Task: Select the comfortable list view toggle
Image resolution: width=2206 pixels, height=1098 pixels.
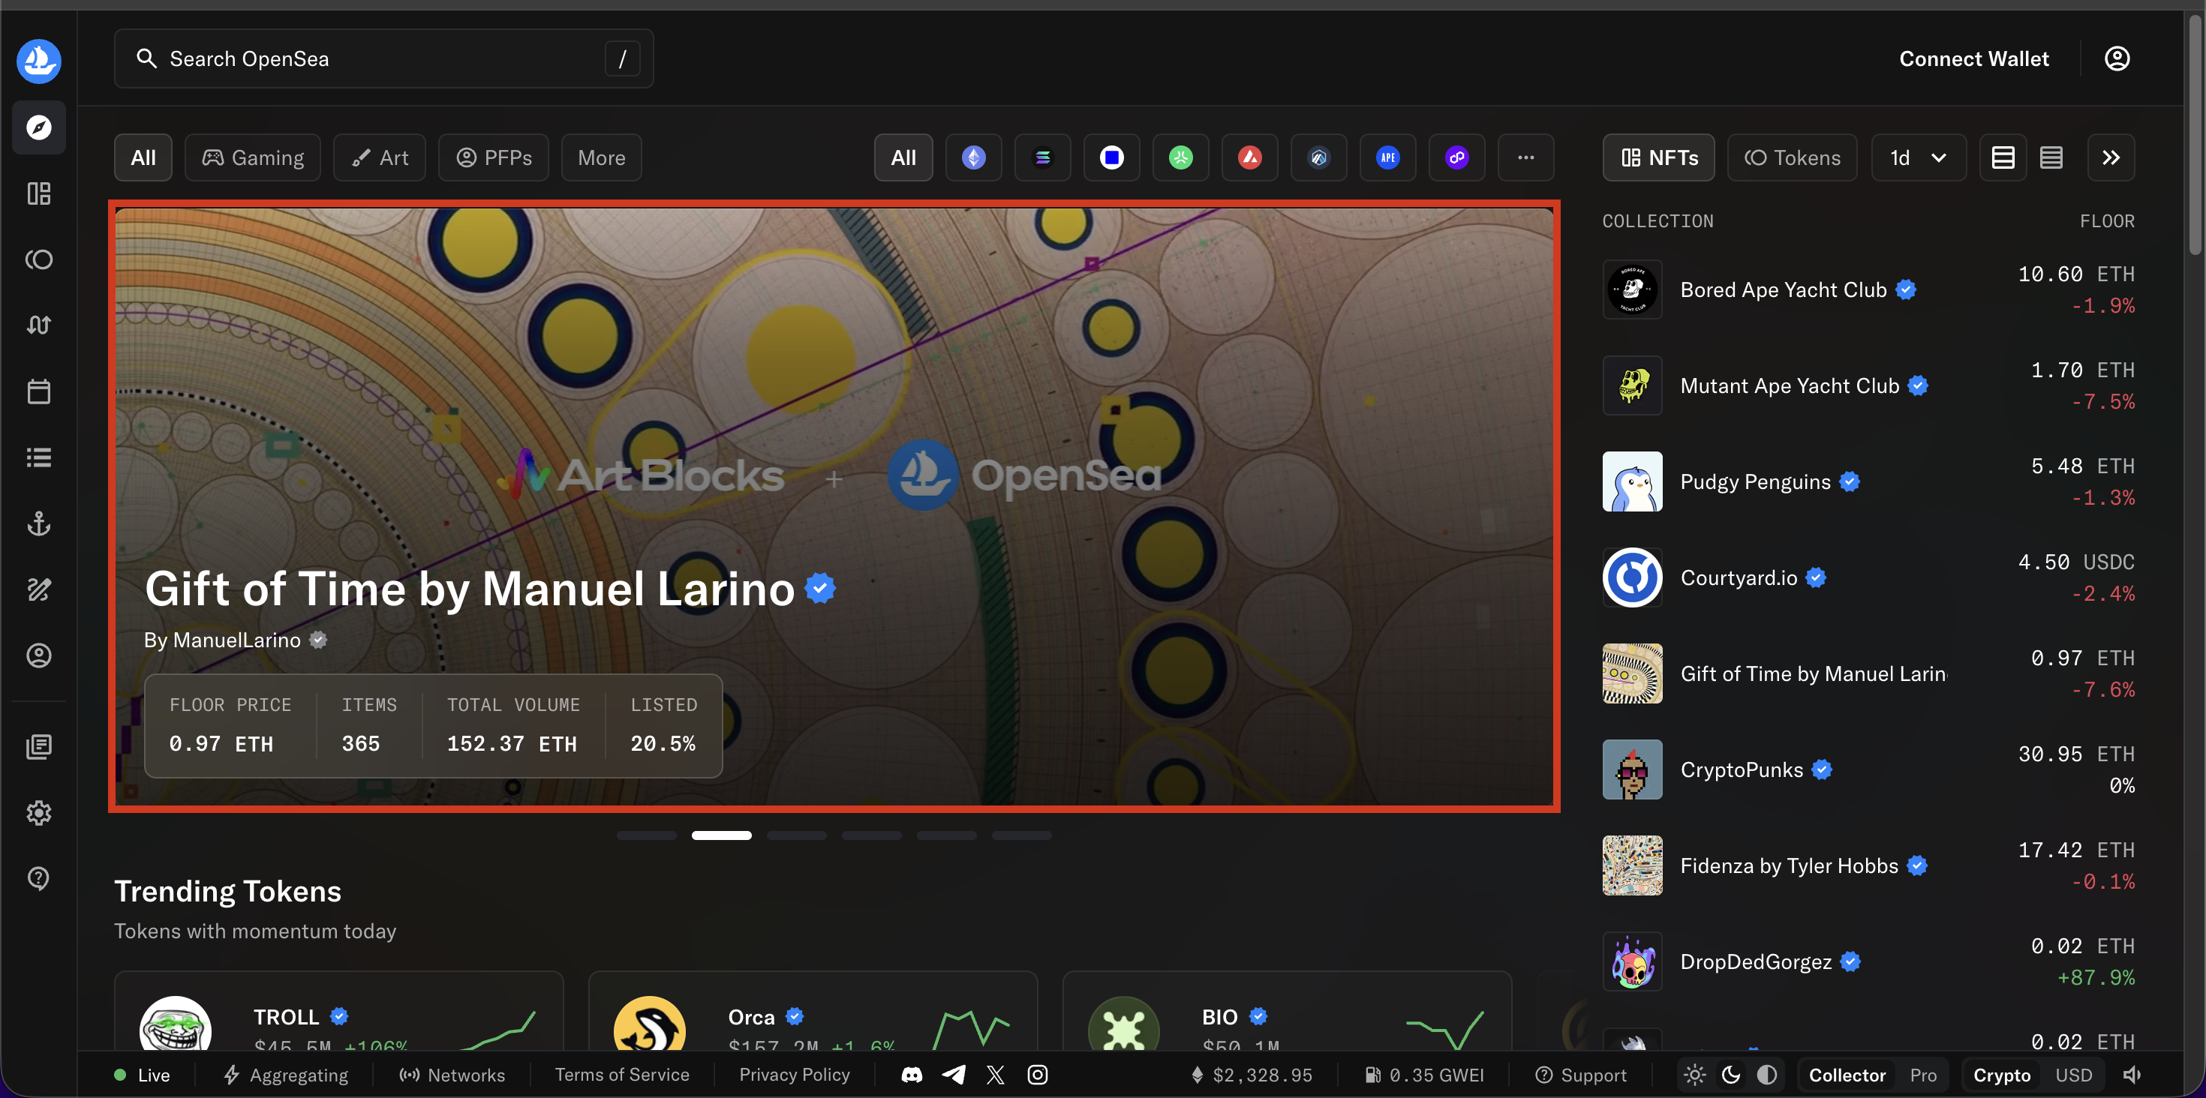Action: (x=2003, y=157)
